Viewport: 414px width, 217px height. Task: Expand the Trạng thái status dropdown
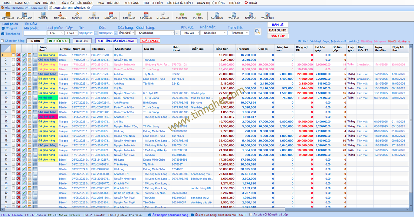click(x=247, y=33)
